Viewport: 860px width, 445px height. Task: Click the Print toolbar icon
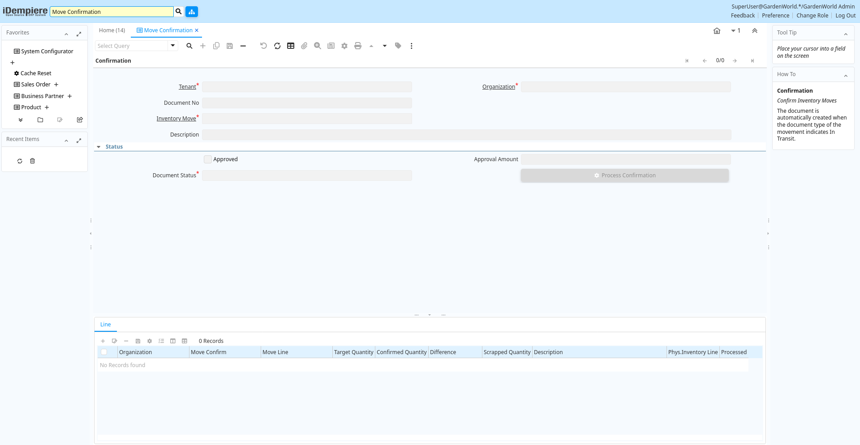358,46
